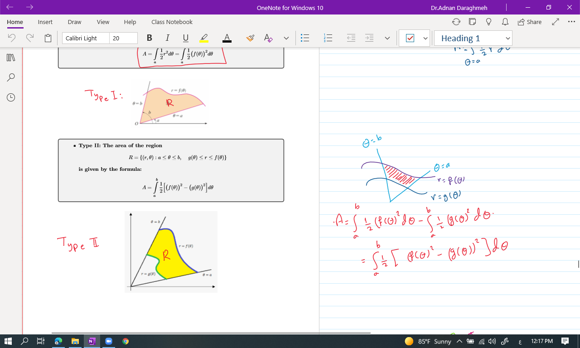The height and width of the screenshot is (348, 580).
Task: Pick the yellow text highlight color
Action: [204, 38]
